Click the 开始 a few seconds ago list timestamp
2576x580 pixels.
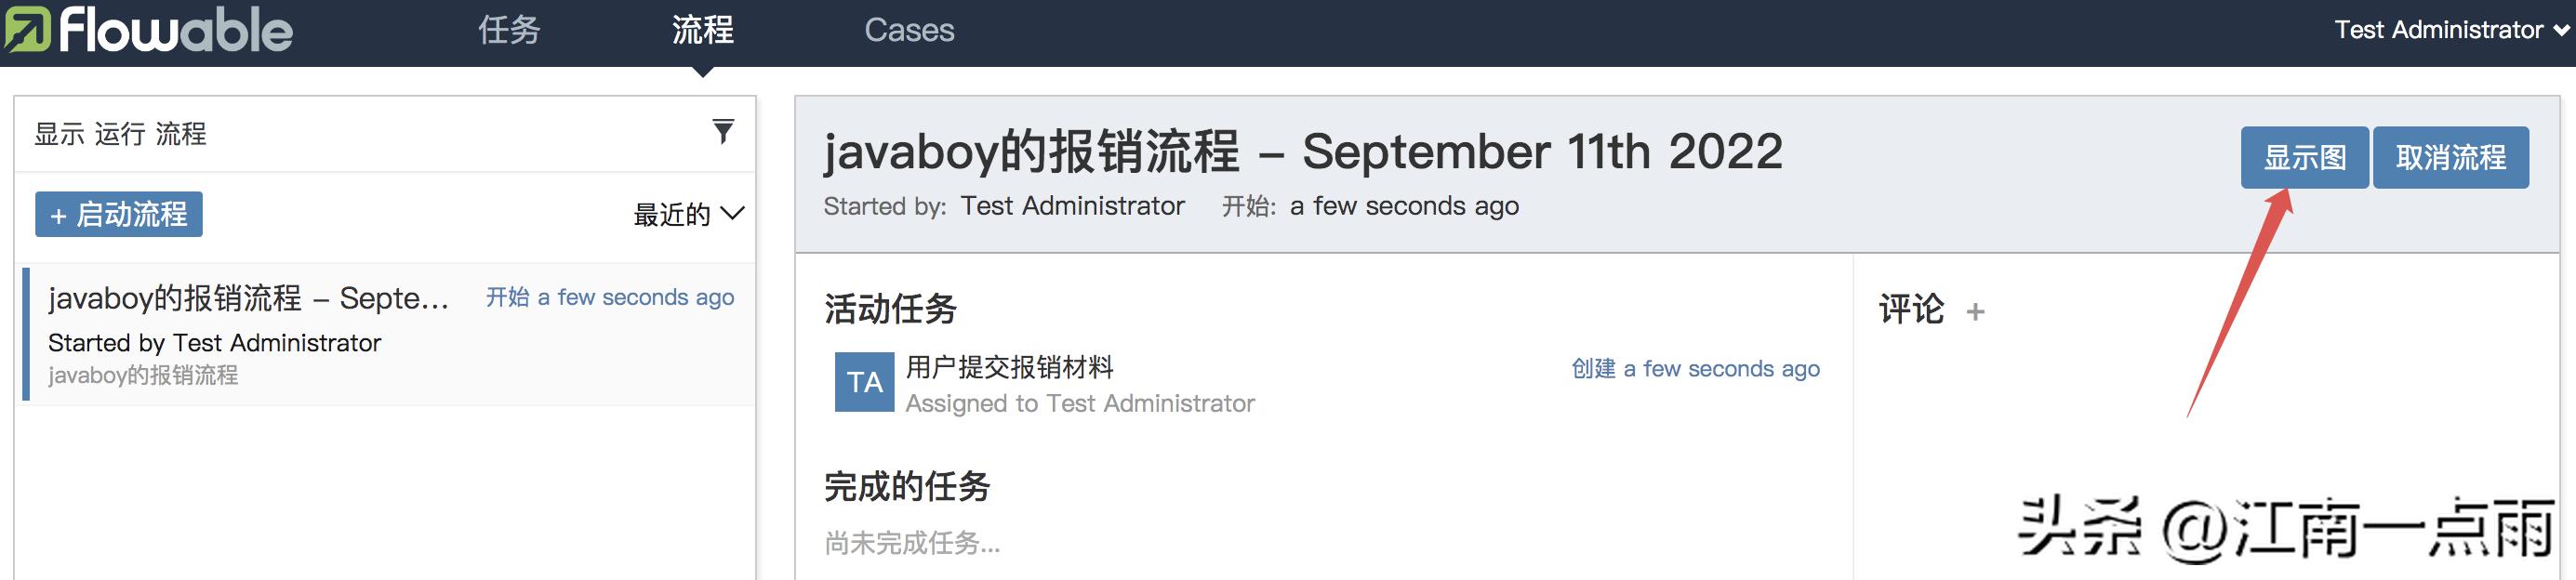pyautogui.click(x=609, y=297)
